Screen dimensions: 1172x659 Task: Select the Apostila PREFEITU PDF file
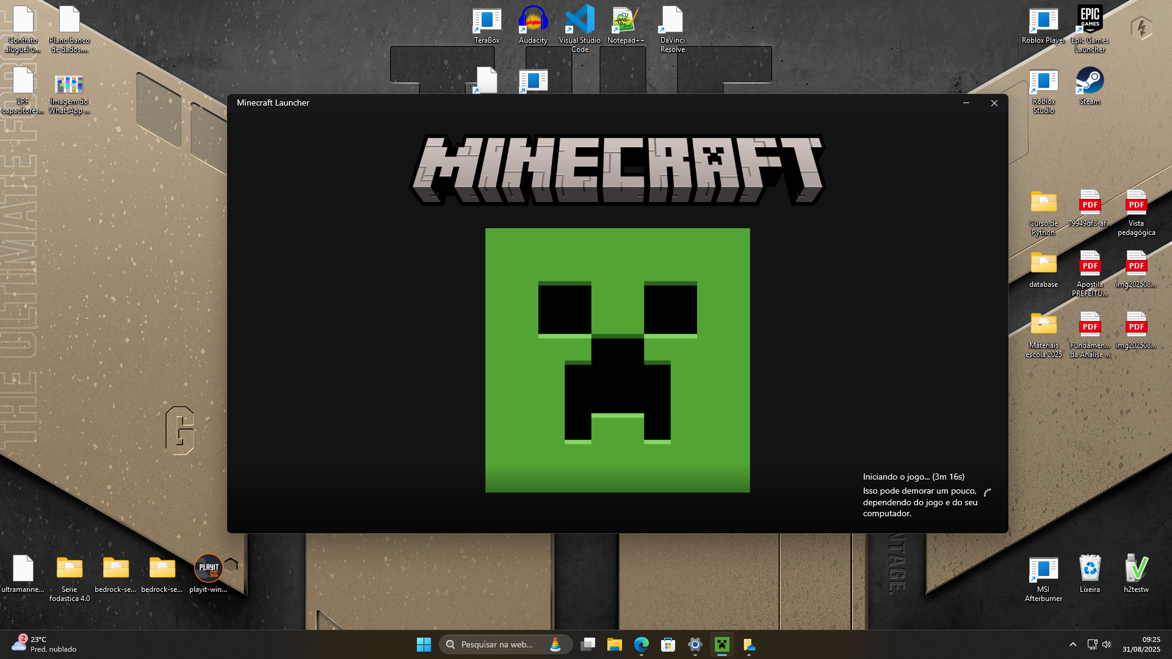(x=1090, y=273)
